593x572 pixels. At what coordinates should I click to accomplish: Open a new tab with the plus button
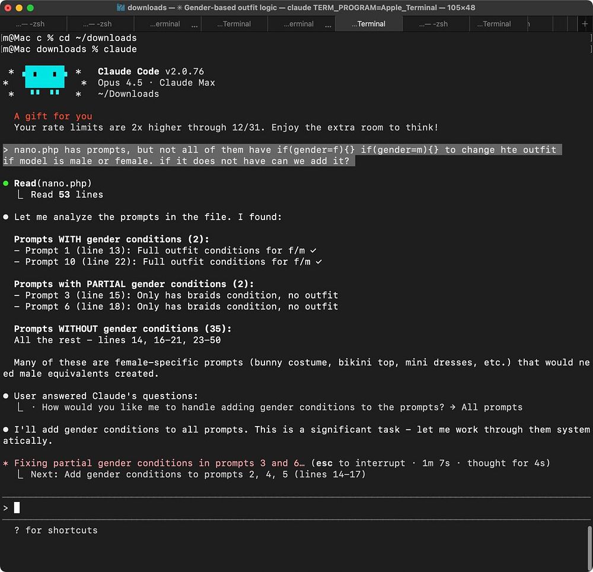[x=585, y=24]
